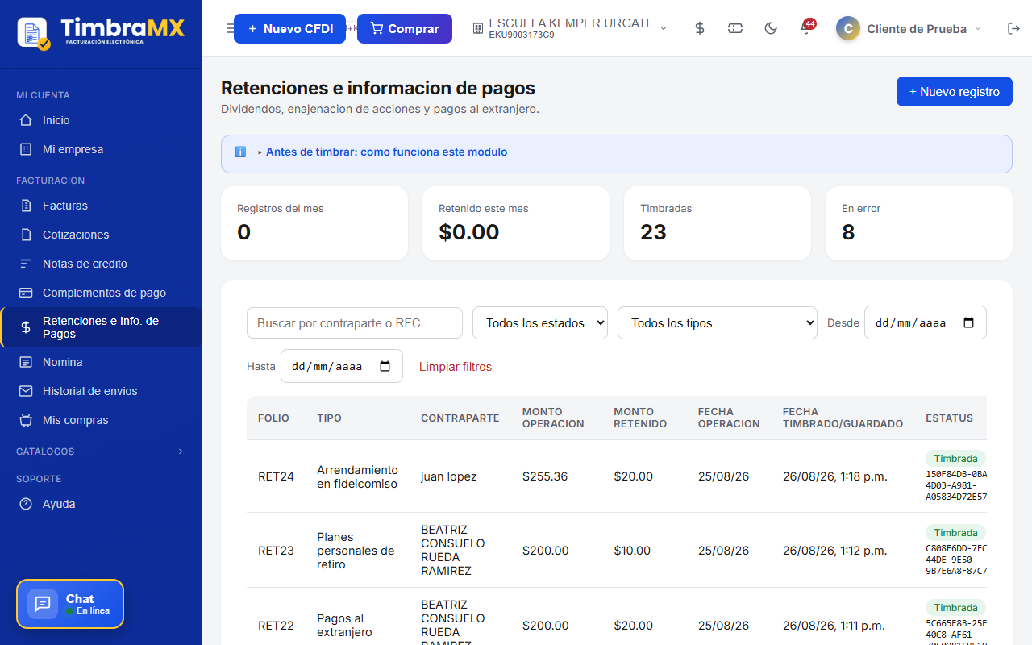The height and width of the screenshot is (645, 1032).
Task: Open Todos los estados dropdown
Action: click(x=540, y=322)
